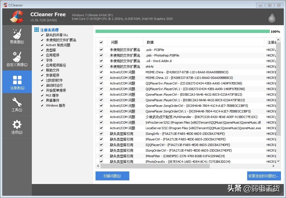Uncheck the 缺失的共享 DLL option
This screenshot has height=198, width=286.
(x=42, y=35)
